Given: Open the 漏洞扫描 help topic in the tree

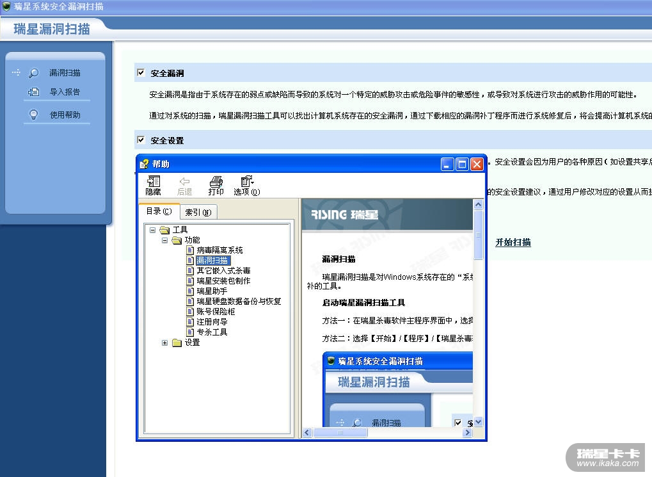Looking at the screenshot, I should tap(212, 261).
